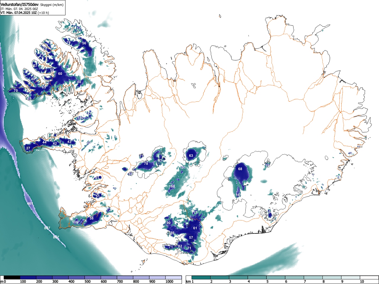
Task: Click the 140 value in the Dalir area
Action: [81, 118]
